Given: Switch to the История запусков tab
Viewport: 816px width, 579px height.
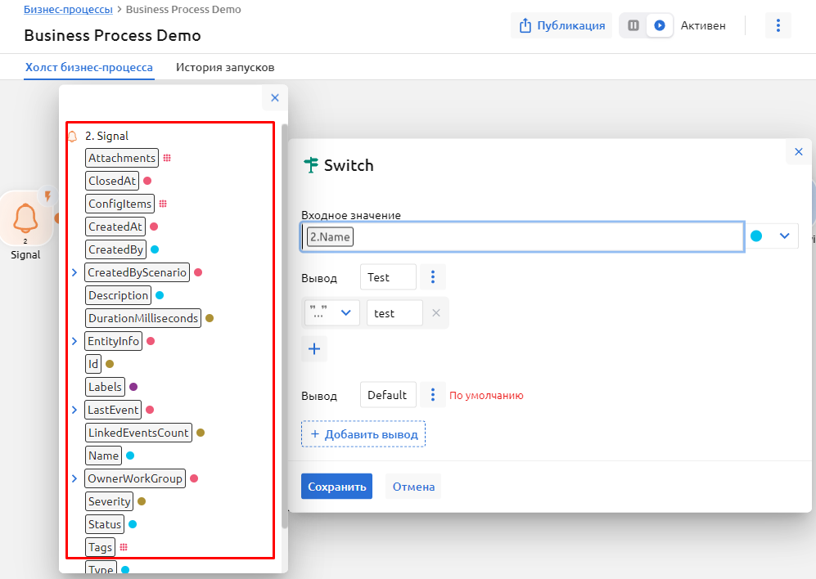Looking at the screenshot, I should click(225, 67).
